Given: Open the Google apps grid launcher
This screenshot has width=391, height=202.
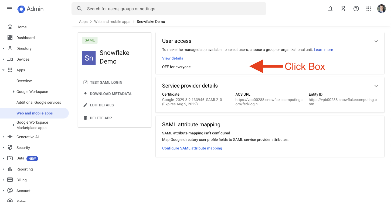Looking at the screenshot, I should (x=369, y=9).
